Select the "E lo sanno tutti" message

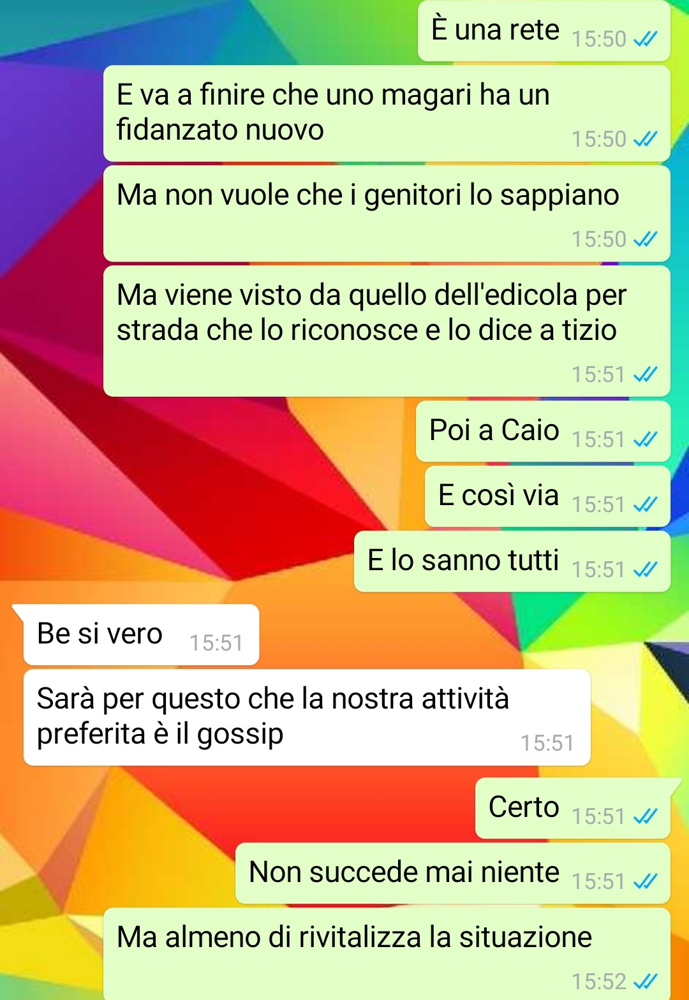pos(512,561)
